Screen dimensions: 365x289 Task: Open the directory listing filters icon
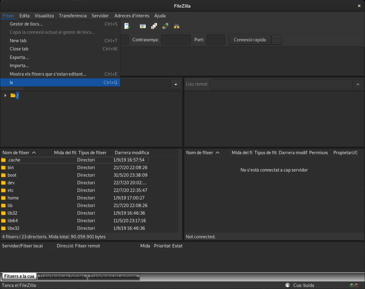(x=143, y=26)
